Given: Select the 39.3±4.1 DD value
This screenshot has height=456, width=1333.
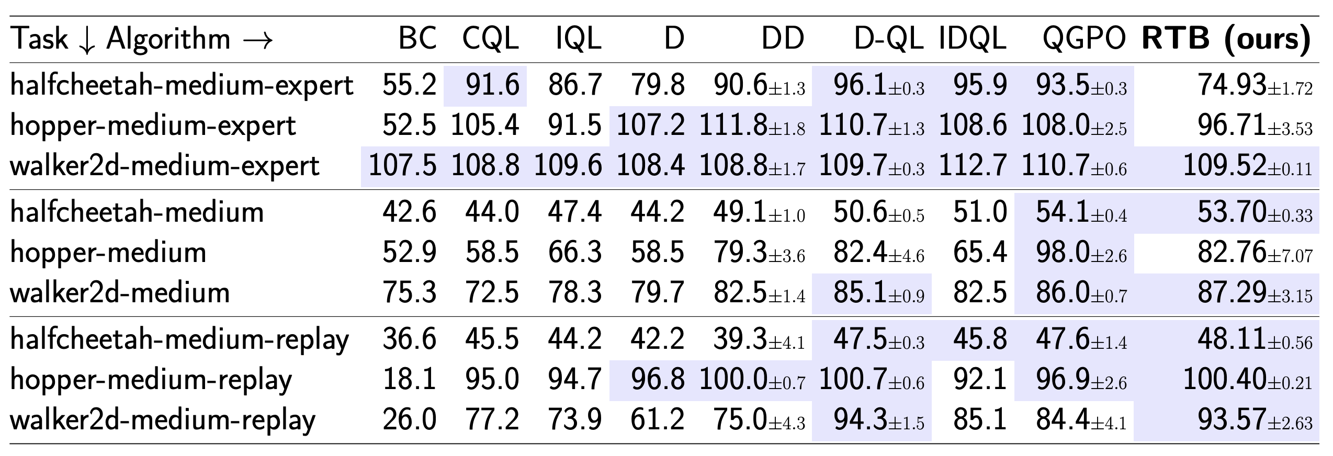Looking at the screenshot, I should [759, 339].
